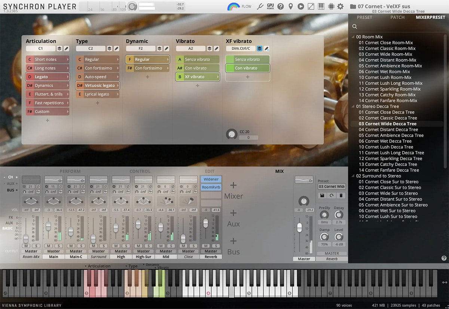This screenshot has width=449, height=309.
Task: Click the stack icon in Vibrato column
Action: coord(210,49)
